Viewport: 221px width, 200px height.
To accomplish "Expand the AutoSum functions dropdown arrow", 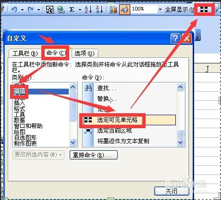I will click(x=80, y=10).
